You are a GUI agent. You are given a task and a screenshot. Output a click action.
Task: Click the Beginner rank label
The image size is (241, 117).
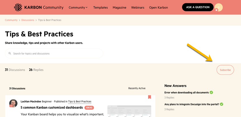47,101
